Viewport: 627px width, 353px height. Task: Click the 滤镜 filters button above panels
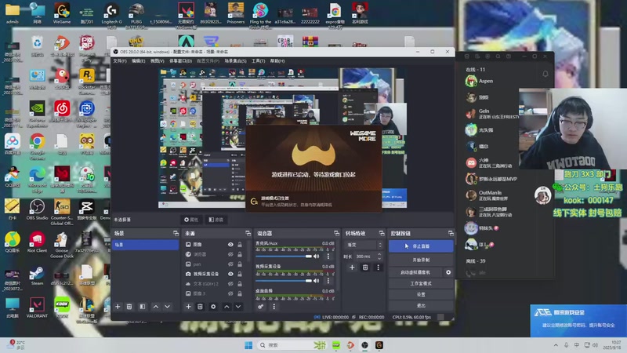[x=216, y=220]
